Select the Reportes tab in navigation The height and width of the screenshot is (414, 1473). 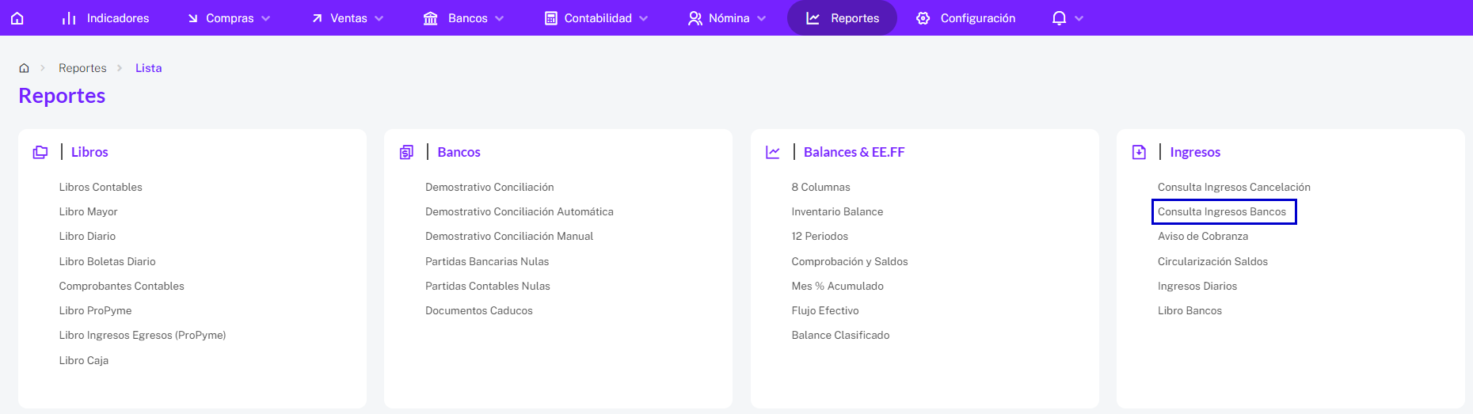[x=842, y=17]
